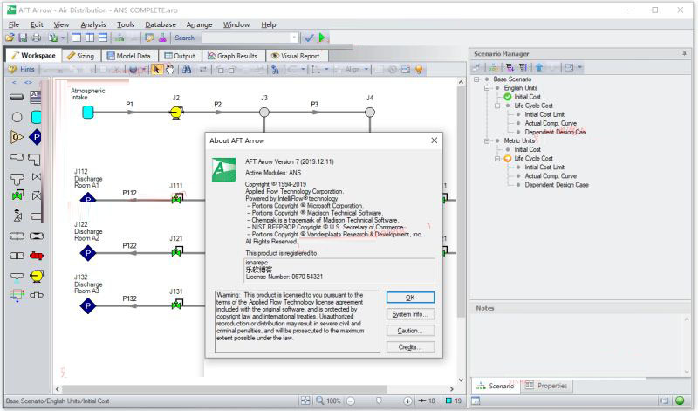
Task: Collapse the English Units tree node
Action: point(487,88)
